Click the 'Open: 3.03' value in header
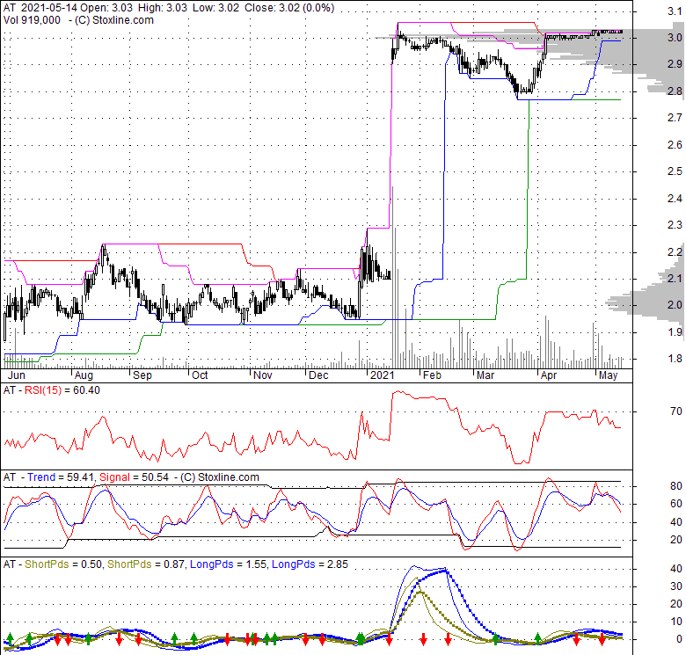This screenshot has width=686, height=655. [105, 8]
